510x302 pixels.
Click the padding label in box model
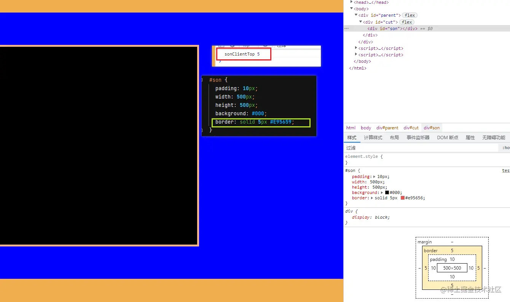(438, 259)
